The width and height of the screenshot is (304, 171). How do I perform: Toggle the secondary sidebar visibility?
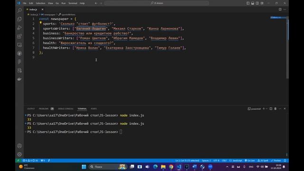(257, 3)
